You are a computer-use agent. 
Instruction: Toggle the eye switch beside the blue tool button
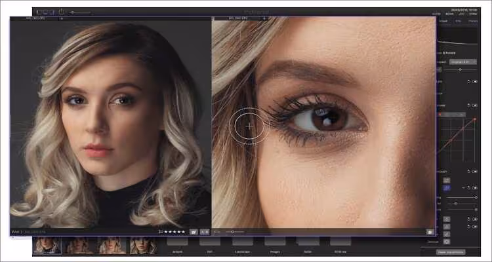[475, 188]
